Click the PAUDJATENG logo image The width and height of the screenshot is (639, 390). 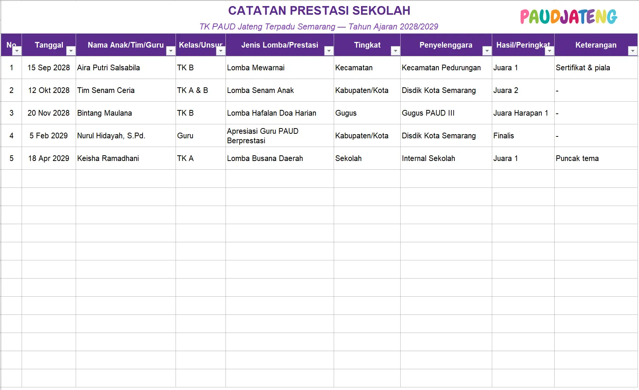point(569,17)
